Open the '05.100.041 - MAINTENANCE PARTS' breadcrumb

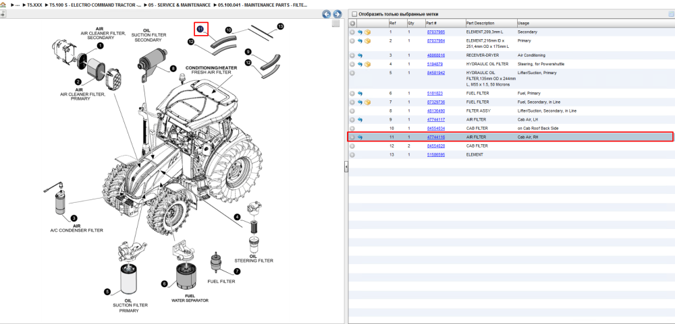point(263,5)
